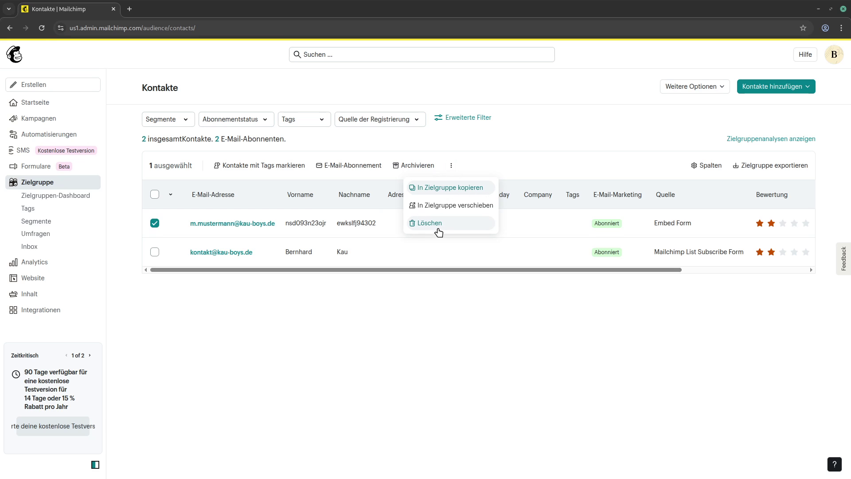Expand Kontakte hinzufügen dropdown

click(x=776, y=86)
